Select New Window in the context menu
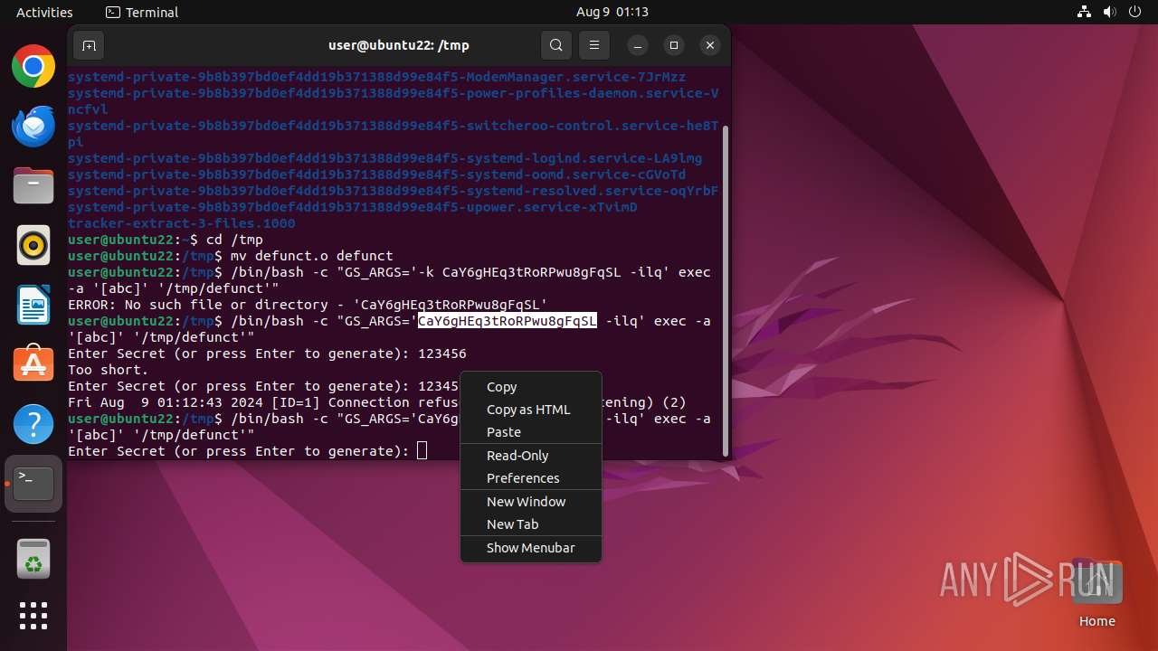 [x=531, y=502]
